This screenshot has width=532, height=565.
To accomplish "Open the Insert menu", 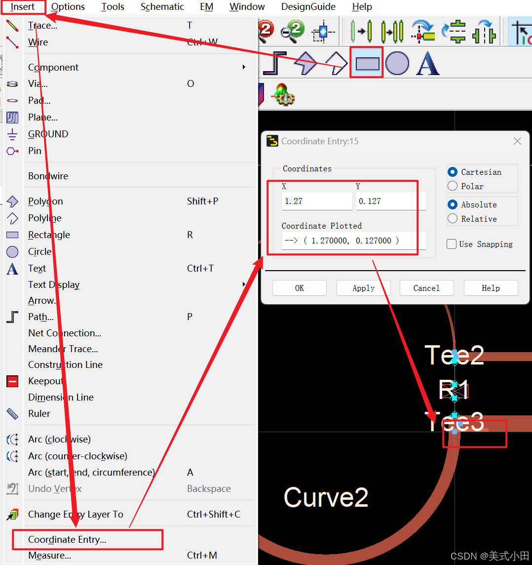I will [x=23, y=7].
